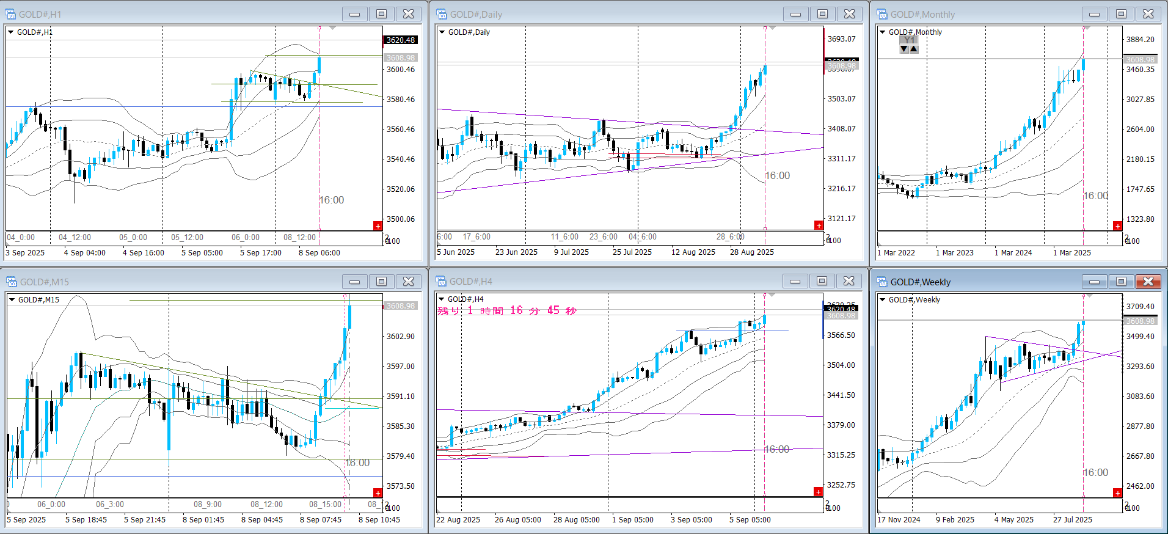
Task: Close the GOLD#,Weekly chart window
Action: pos(1148,281)
